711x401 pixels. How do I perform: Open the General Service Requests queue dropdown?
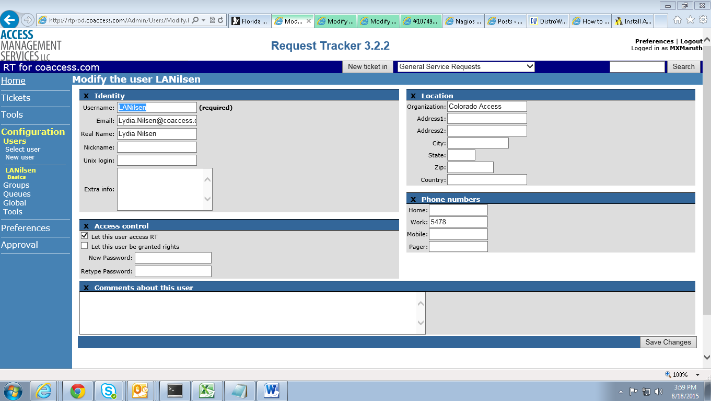pos(465,67)
